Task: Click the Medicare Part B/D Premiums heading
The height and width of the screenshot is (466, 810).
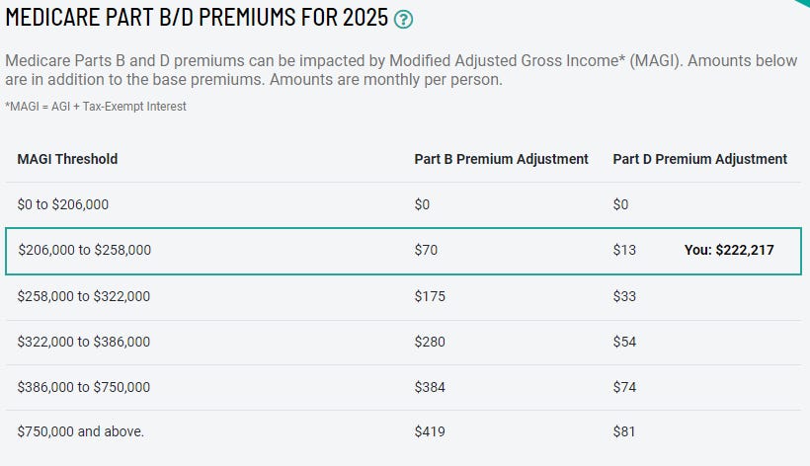Action: 197,18
